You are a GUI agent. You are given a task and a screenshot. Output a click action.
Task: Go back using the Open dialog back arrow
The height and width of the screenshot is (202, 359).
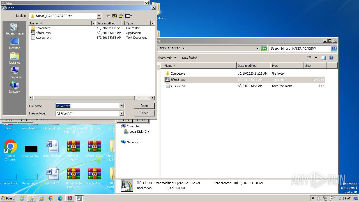tap(108, 16)
